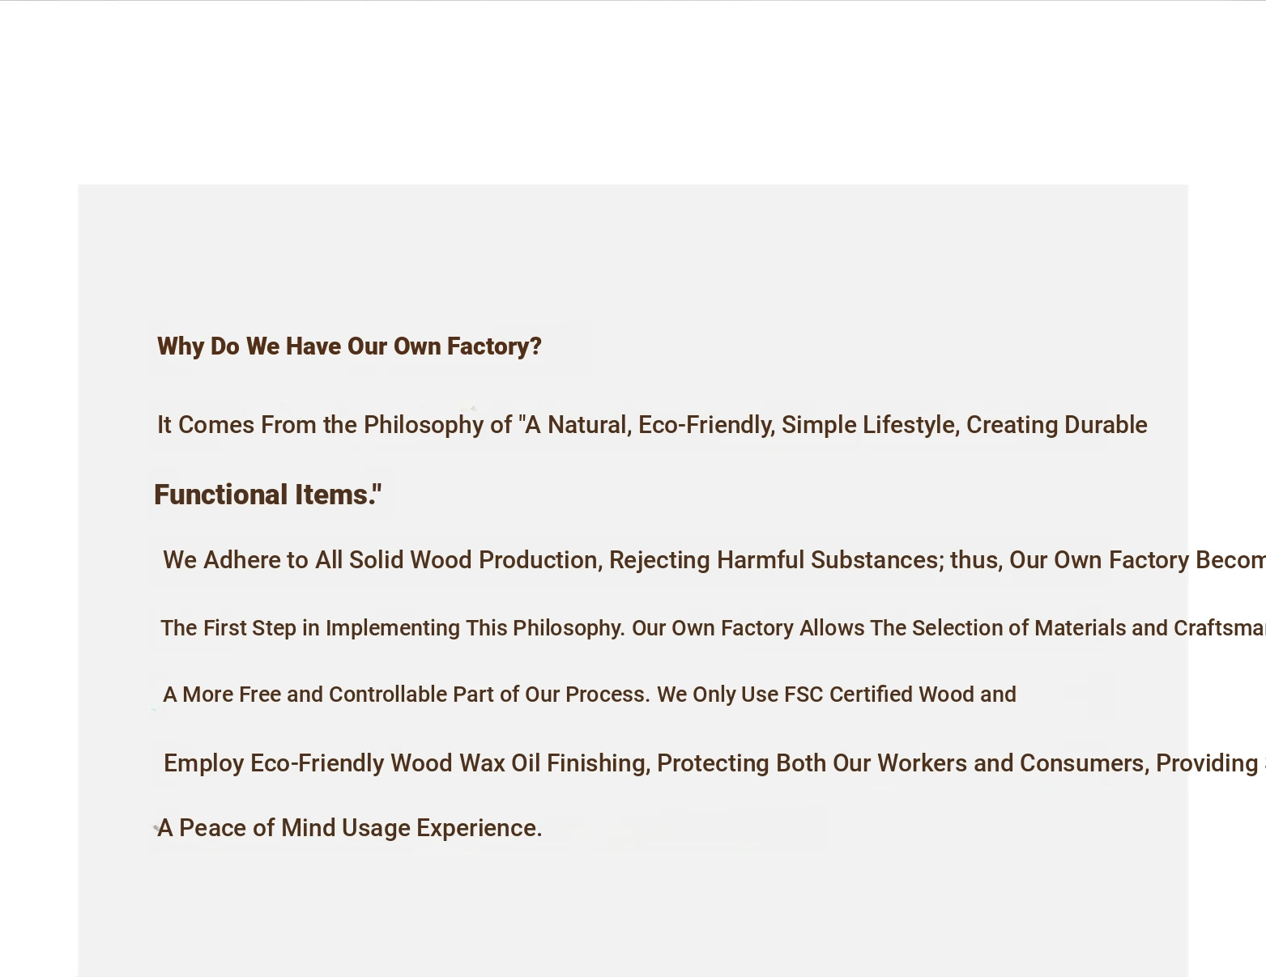Click "Protecting Both Our Workers and Consumers" phrase
Image resolution: width=1266 pixels, height=977 pixels.
pyautogui.click(x=901, y=763)
